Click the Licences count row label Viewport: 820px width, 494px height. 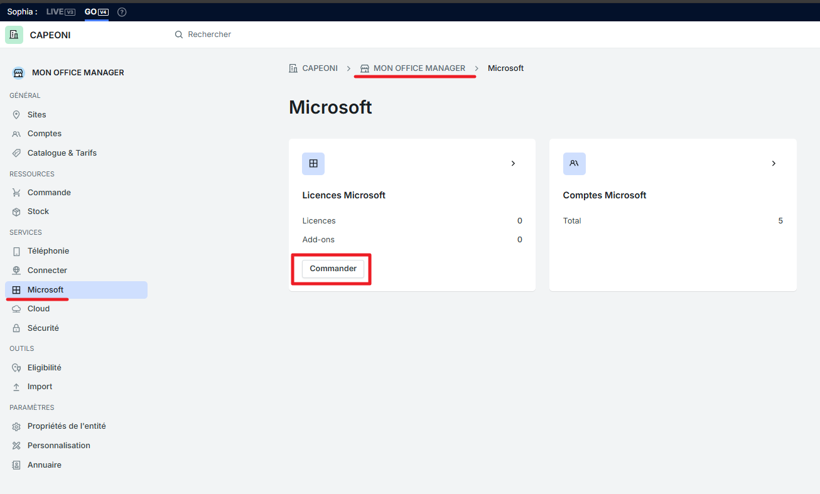tap(319, 221)
